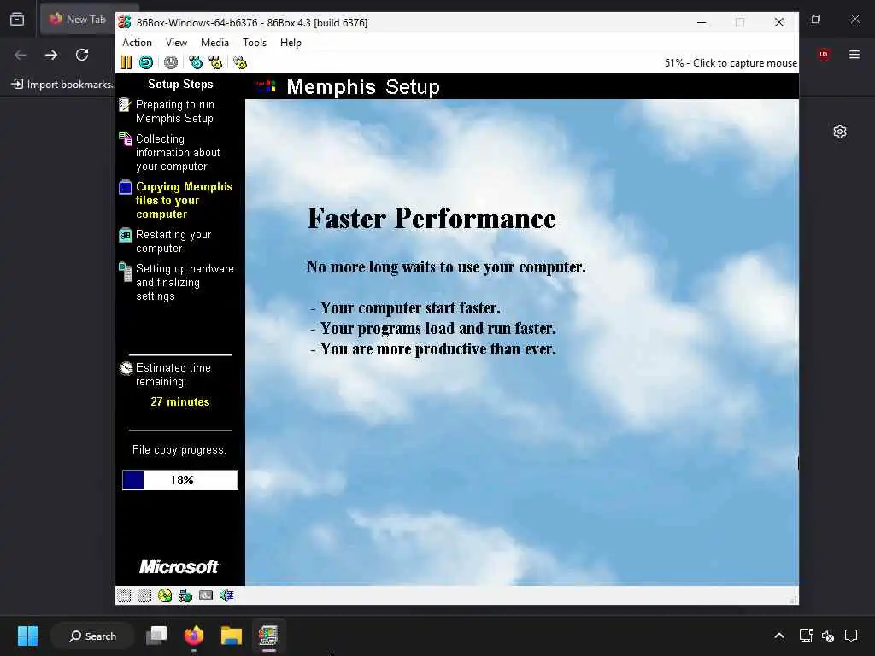The height and width of the screenshot is (656, 875).
Task: Click the taskbar Search box
Action: [x=92, y=635]
